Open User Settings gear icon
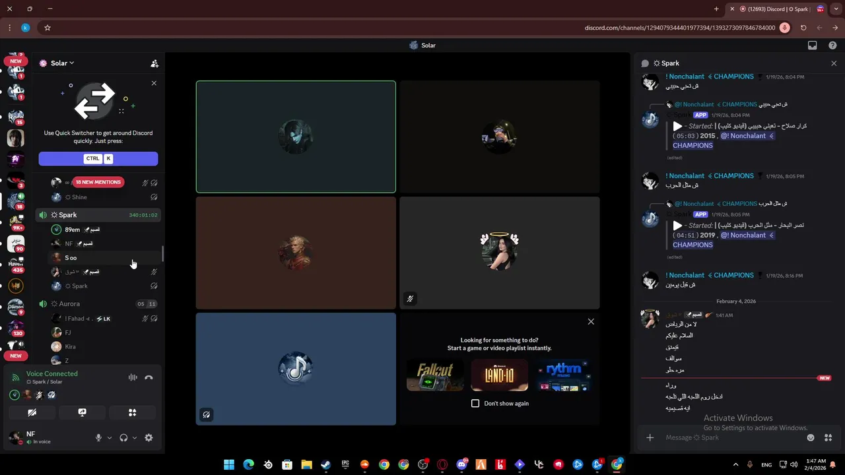Viewport: 845px width, 475px height. (149, 437)
